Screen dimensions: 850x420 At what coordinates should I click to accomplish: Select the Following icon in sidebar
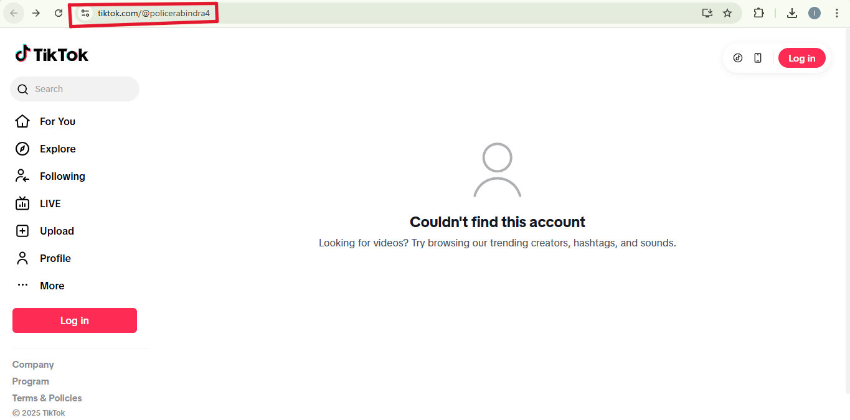click(x=22, y=176)
